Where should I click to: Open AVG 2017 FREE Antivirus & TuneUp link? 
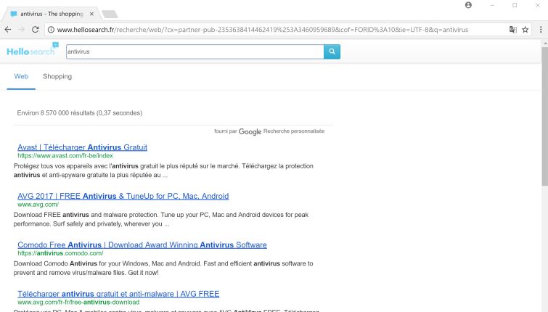(x=123, y=197)
